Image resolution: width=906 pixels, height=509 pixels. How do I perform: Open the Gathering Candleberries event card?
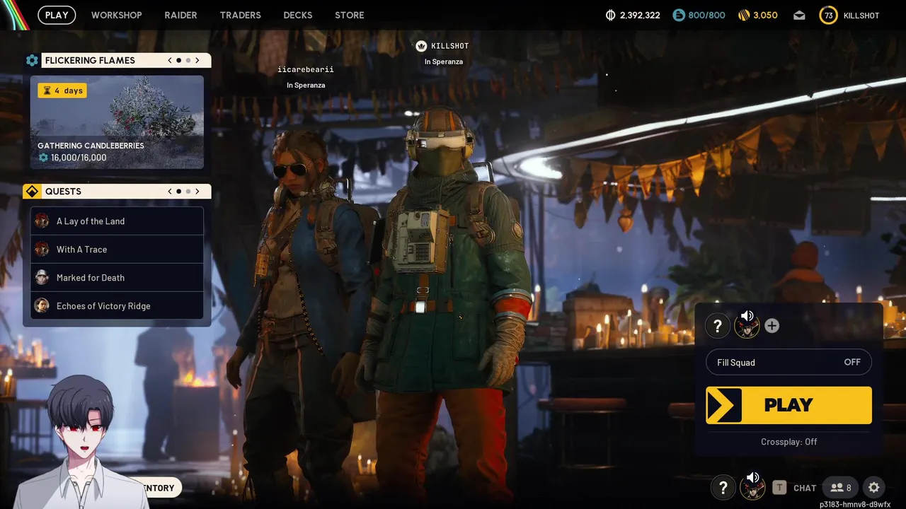point(117,122)
